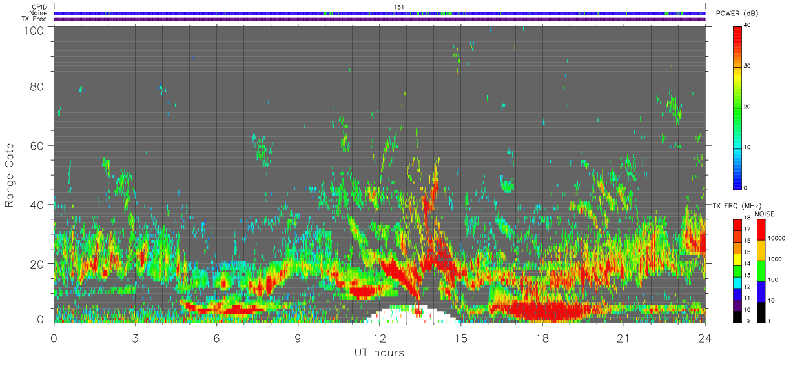Click the 20 tick on POWER color bar
Image resolution: width=793 pixels, height=366 pixels.
748,107
